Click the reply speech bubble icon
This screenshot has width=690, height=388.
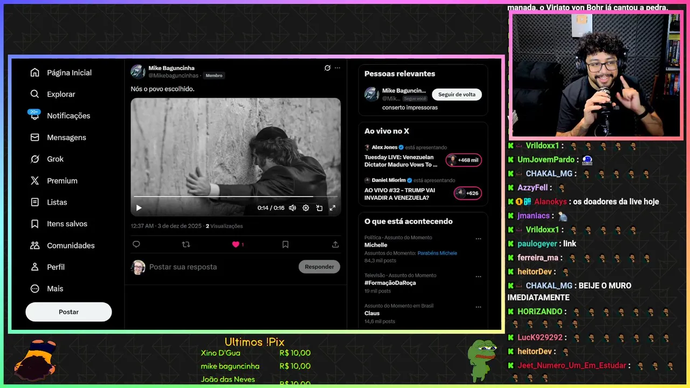(136, 244)
